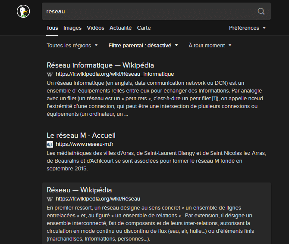The image size is (289, 244).
Task: Click the fr.wikipedia.org/wiki/Réseau_informatique URL
Action: 115,74
